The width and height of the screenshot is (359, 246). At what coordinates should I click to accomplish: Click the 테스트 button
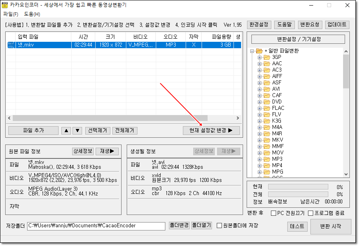pyautogui.click(x=297, y=226)
